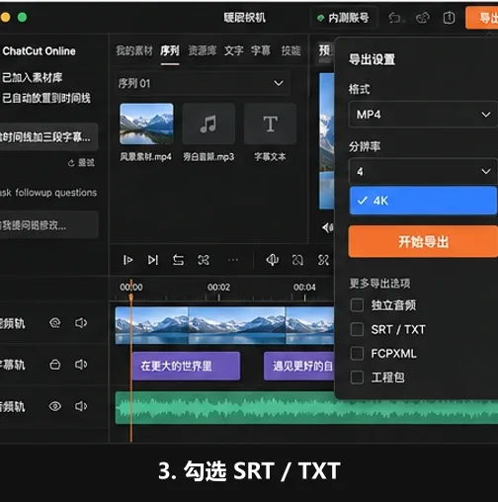This screenshot has width=498, height=502.
Task: Click the speaker volume icon below the preview
Action: pyautogui.click(x=327, y=227)
